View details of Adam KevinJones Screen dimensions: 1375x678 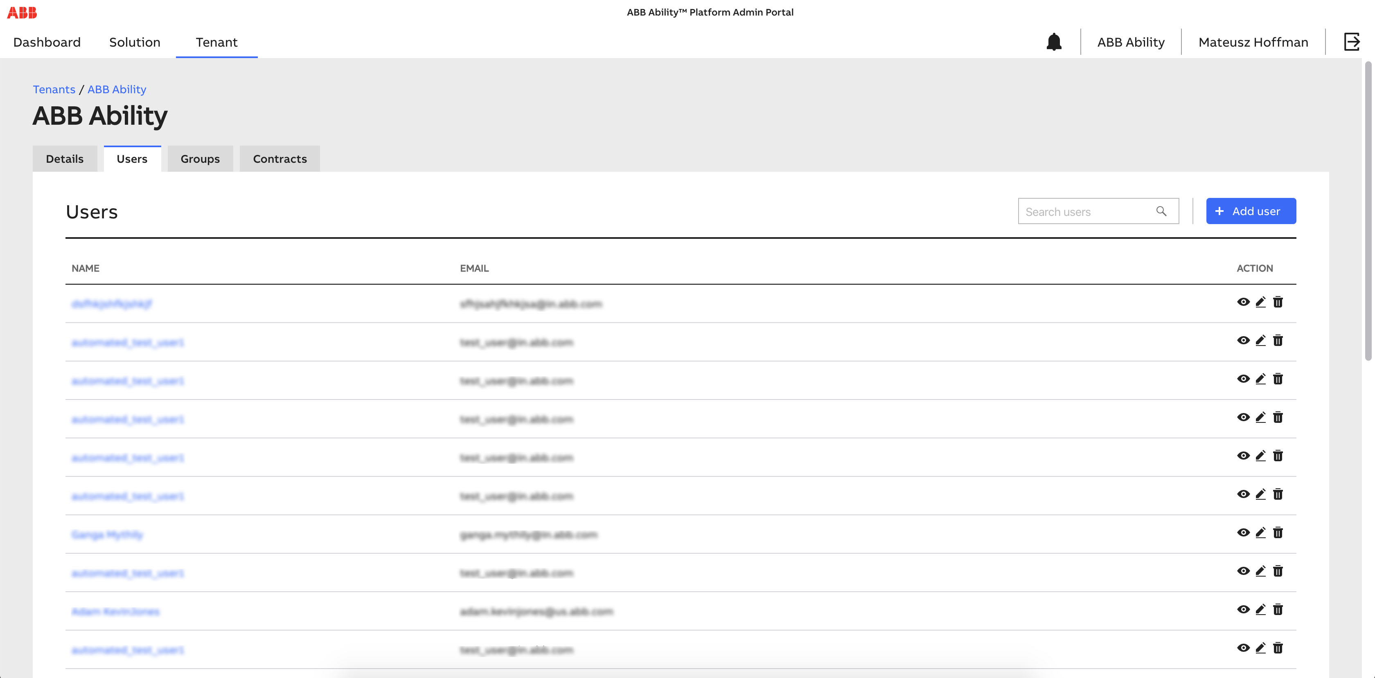1243,609
